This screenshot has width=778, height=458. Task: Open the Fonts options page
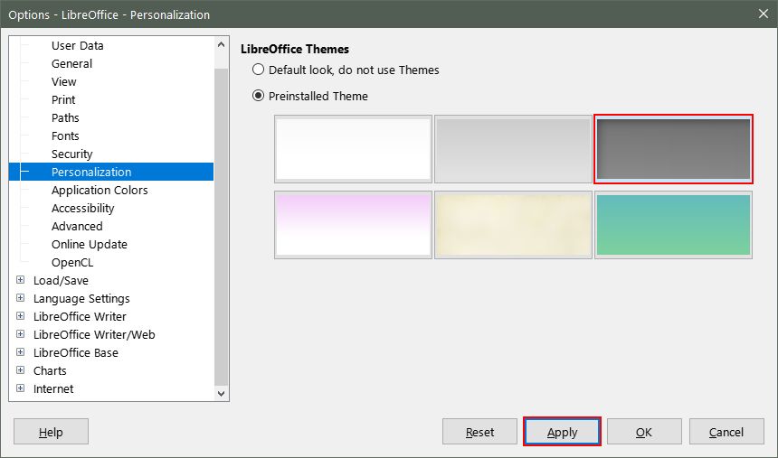(65, 136)
